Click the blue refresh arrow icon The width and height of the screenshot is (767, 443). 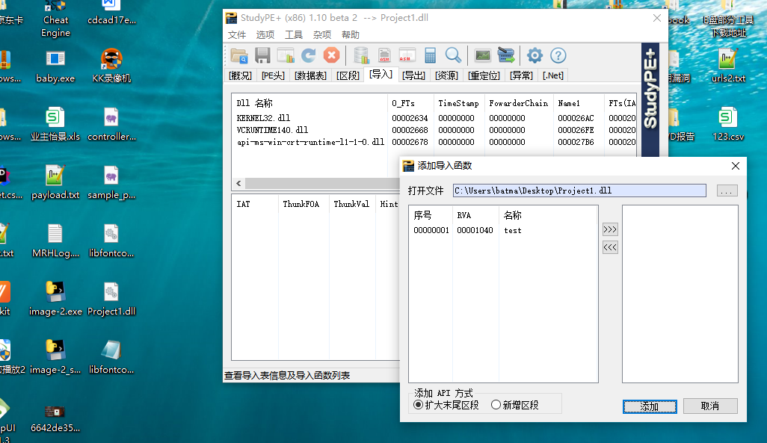308,56
